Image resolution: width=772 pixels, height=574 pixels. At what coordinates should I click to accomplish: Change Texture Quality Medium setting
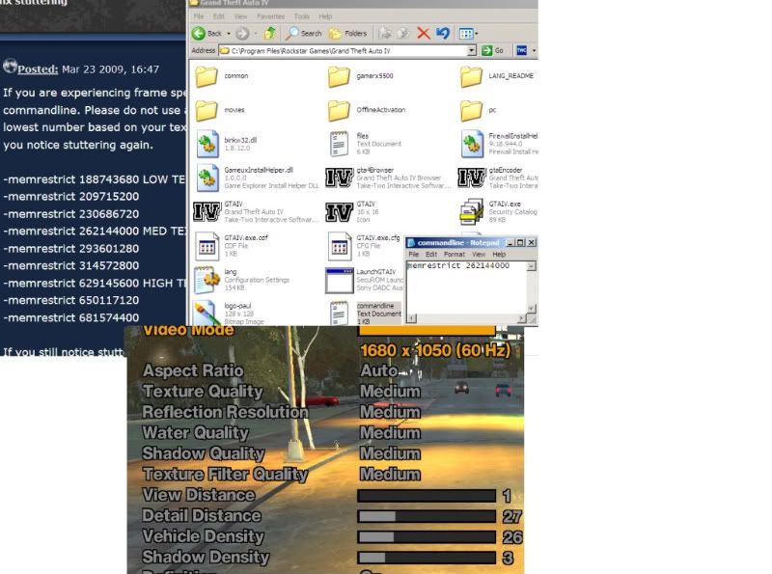click(x=390, y=392)
